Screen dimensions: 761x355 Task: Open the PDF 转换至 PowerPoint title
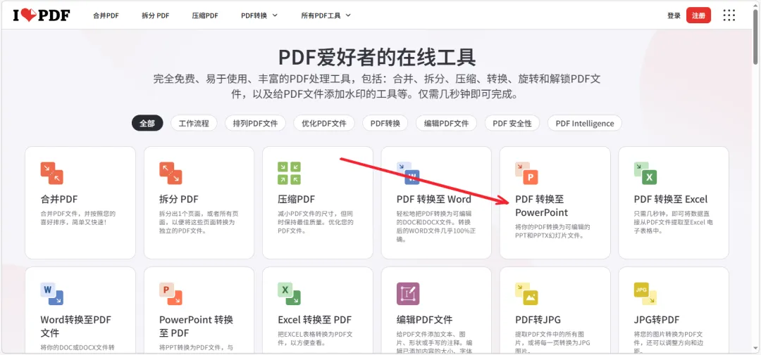click(541, 206)
